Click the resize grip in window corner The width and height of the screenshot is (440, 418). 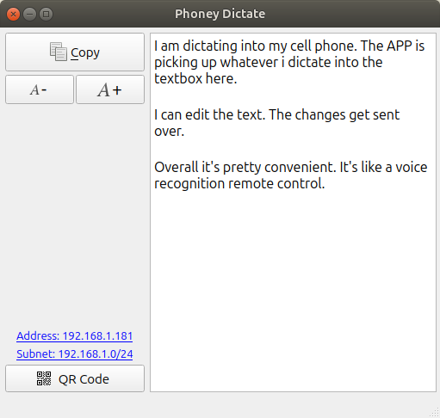click(x=434, y=412)
